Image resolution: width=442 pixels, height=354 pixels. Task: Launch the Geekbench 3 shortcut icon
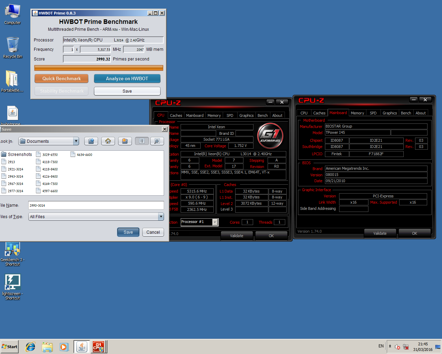[12, 254]
